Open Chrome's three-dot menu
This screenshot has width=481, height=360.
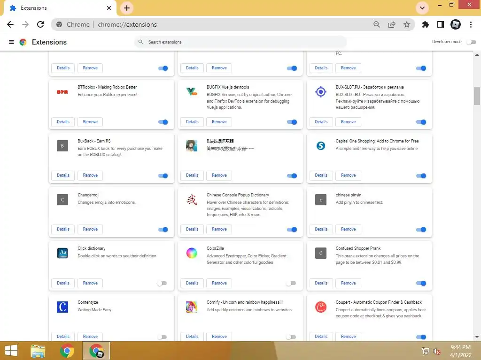pos(471,24)
